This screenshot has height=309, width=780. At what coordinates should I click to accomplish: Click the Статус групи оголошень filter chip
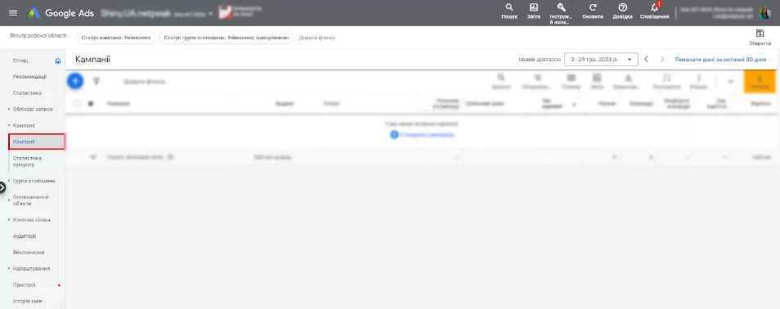coord(226,38)
